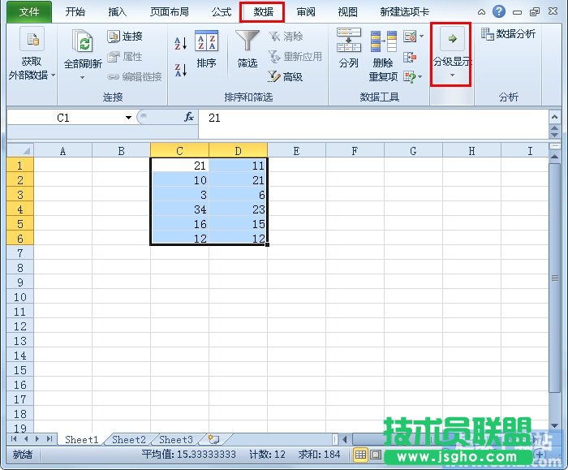
Task: Open the Data Analysis tool
Action: point(509,34)
